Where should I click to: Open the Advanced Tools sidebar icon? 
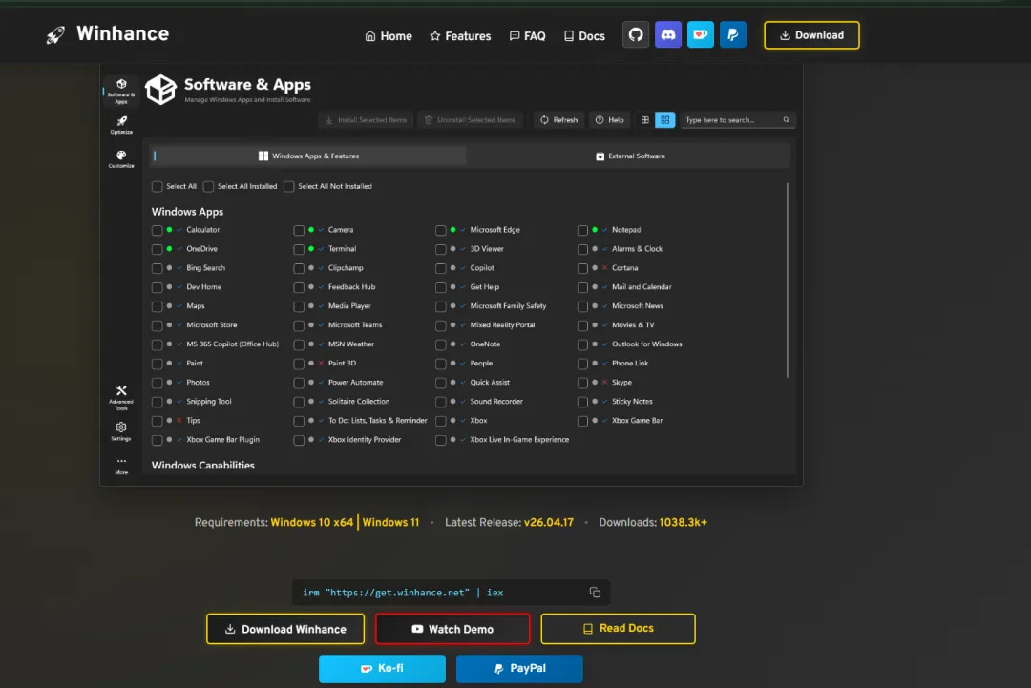121,398
